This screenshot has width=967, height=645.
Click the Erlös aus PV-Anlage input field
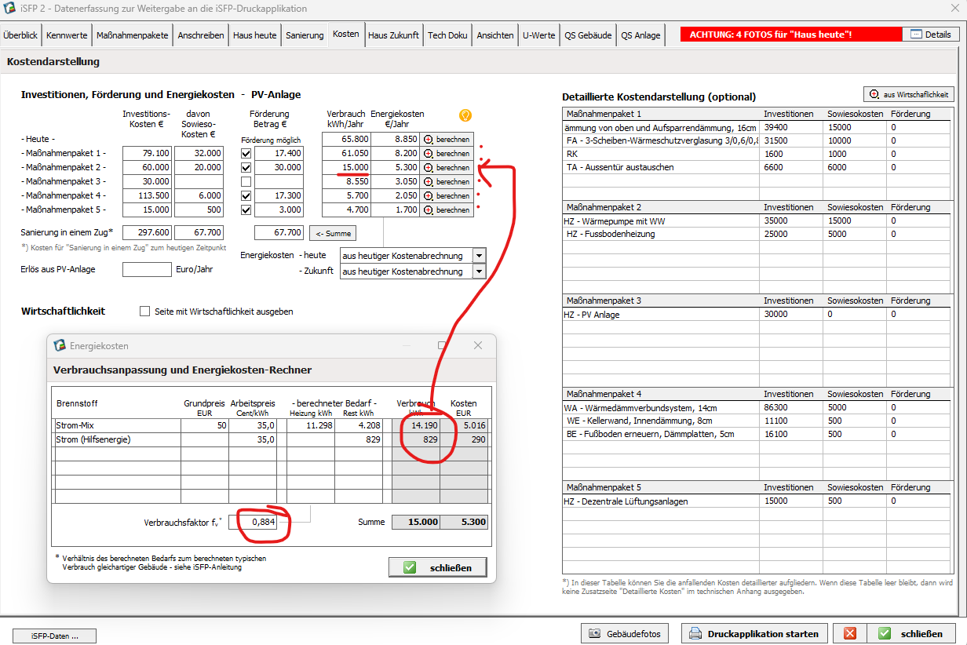point(147,270)
